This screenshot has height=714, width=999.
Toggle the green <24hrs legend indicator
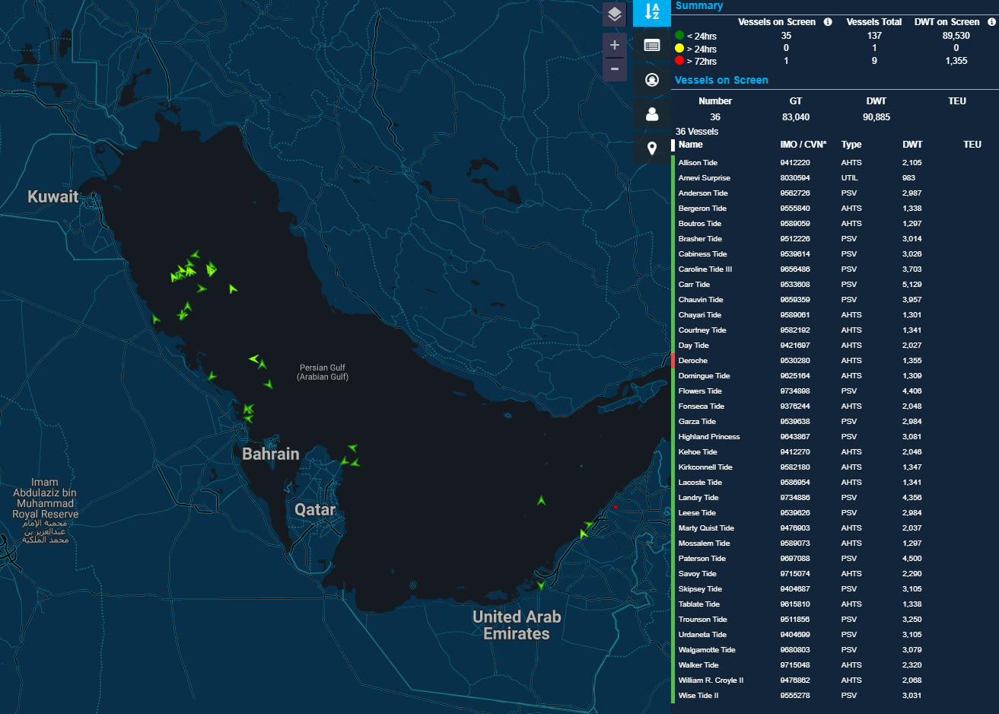(x=679, y=35)
